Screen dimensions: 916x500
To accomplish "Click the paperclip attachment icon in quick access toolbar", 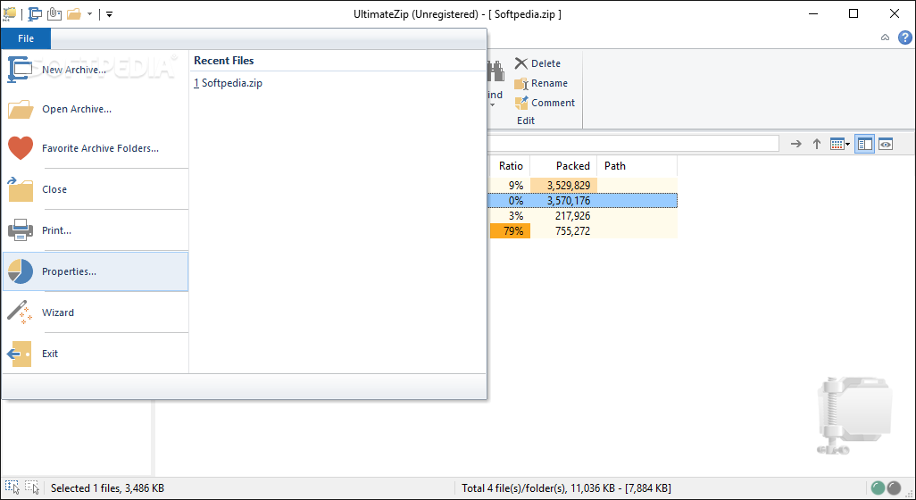I will click(54, 13).
